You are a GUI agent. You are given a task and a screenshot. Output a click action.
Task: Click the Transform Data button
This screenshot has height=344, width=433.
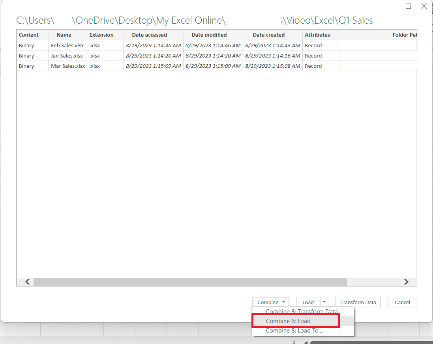(358, 302)
